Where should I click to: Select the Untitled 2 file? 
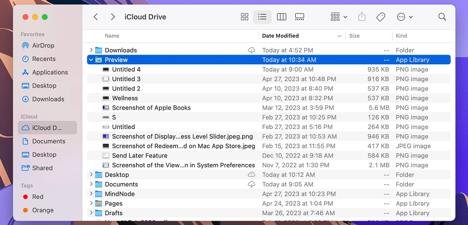268,89
